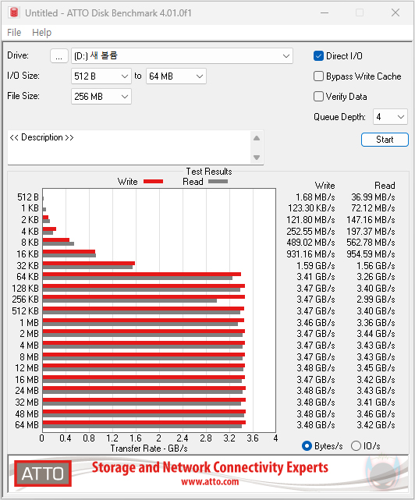This screenshot has width=415, height=500.
Task: Click the Storage and Network Connectivity Experts banner text
Action: point(210,467)
